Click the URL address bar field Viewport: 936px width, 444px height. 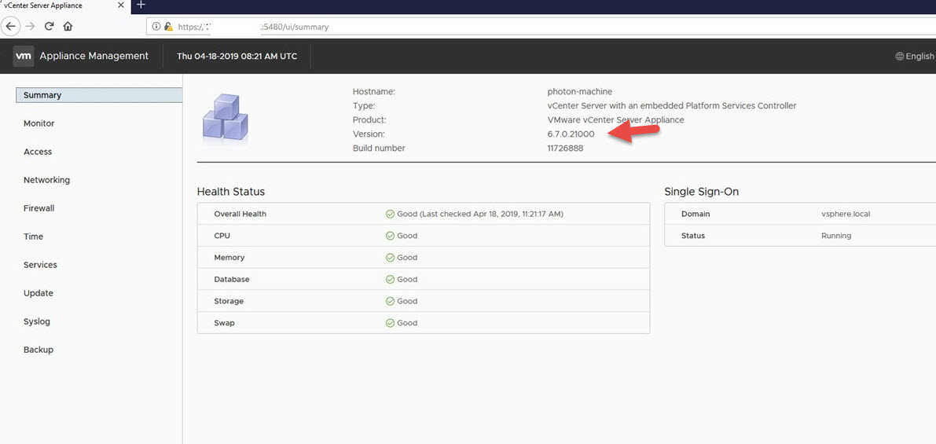[540, 27]
